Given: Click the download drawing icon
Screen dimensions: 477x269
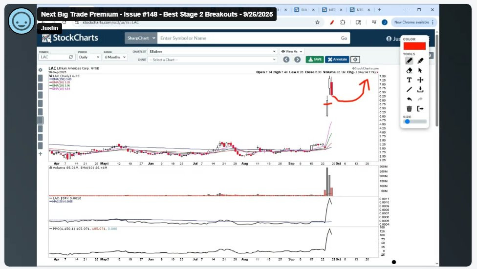Looking at the screenshot, I should click(x=420, y=90).
